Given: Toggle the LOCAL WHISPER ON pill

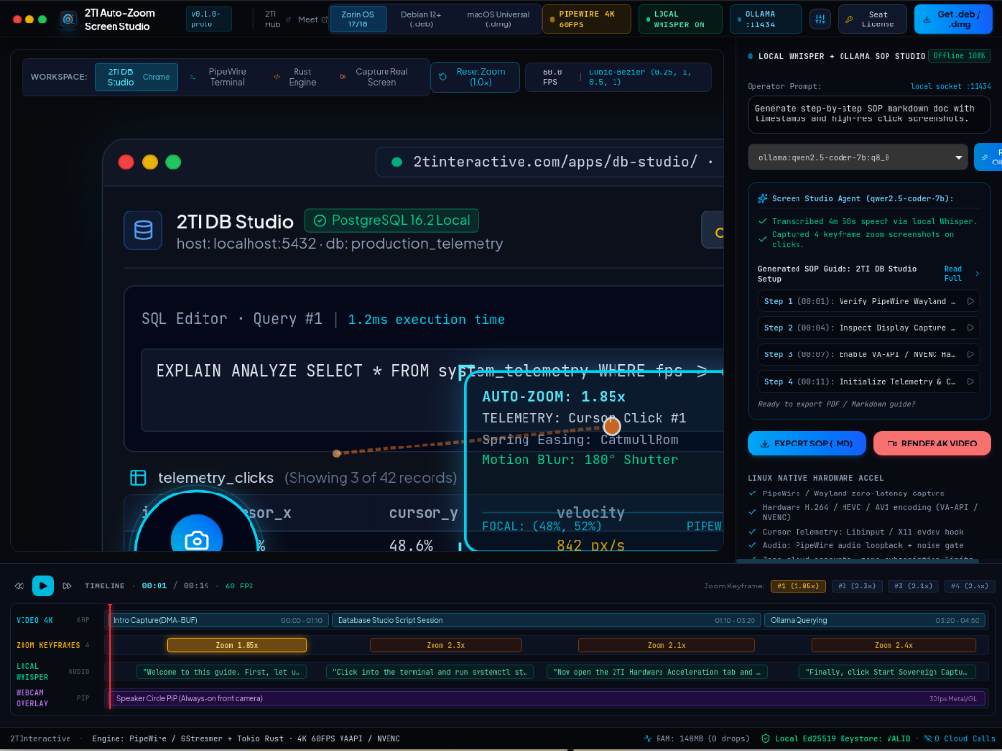Looking at the screenshot, I should coord(681,20).
